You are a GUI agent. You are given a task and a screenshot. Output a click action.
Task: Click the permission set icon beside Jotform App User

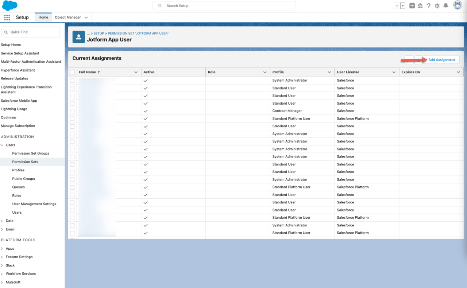point(79,37)
